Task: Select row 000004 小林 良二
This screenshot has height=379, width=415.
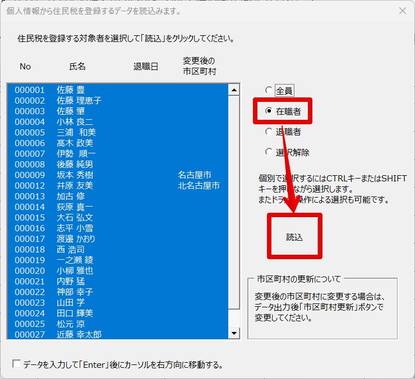Action: point(118,121)
